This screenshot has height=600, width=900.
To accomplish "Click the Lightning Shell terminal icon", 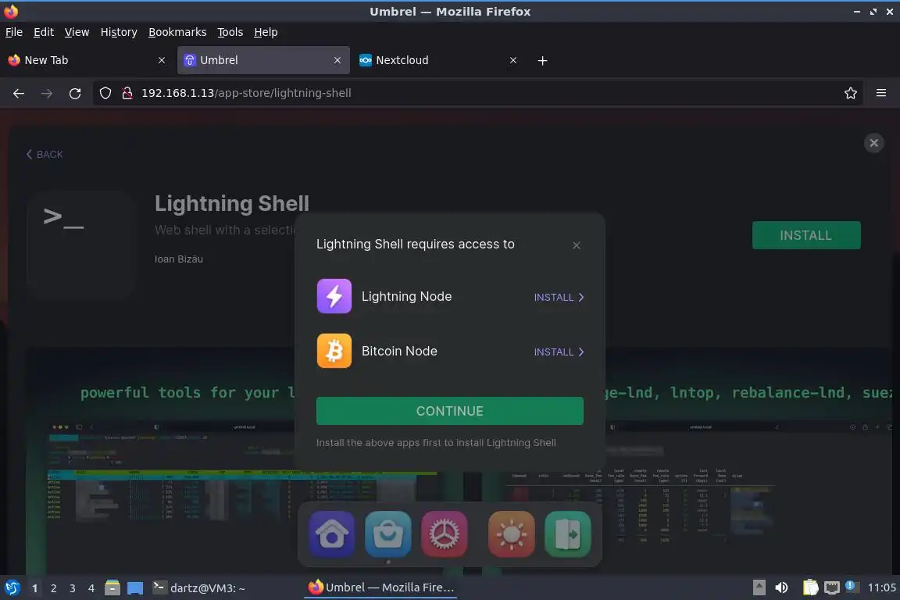I will click(81, 245).
